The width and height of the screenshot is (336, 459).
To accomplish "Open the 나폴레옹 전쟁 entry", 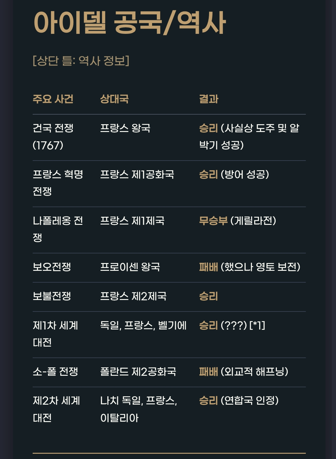I will [x=58, y=229].
